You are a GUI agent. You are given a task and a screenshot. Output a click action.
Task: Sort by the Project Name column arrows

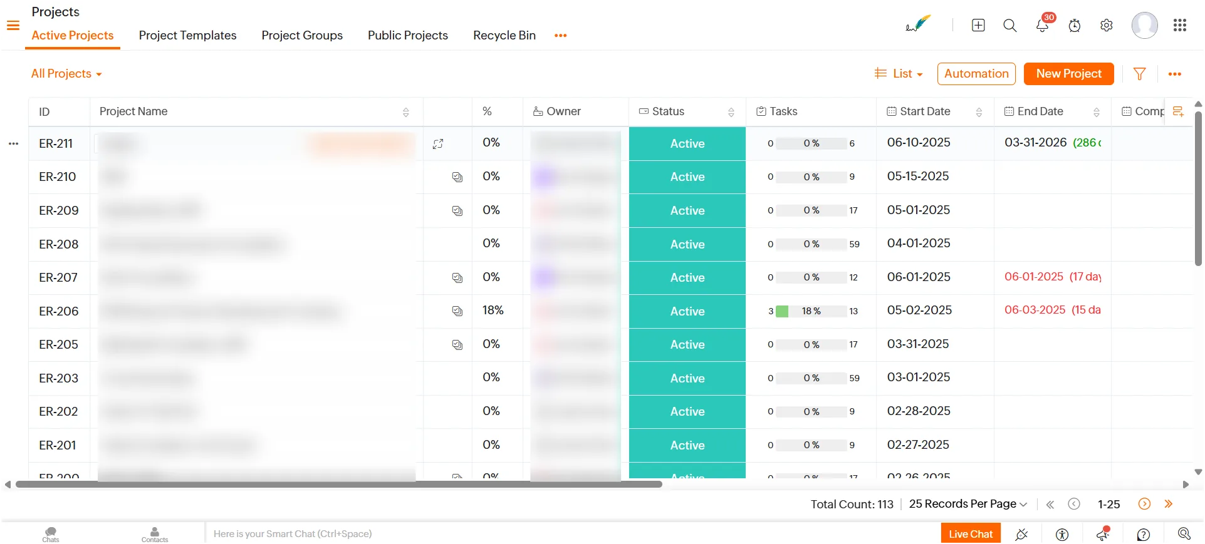(405, 112)
